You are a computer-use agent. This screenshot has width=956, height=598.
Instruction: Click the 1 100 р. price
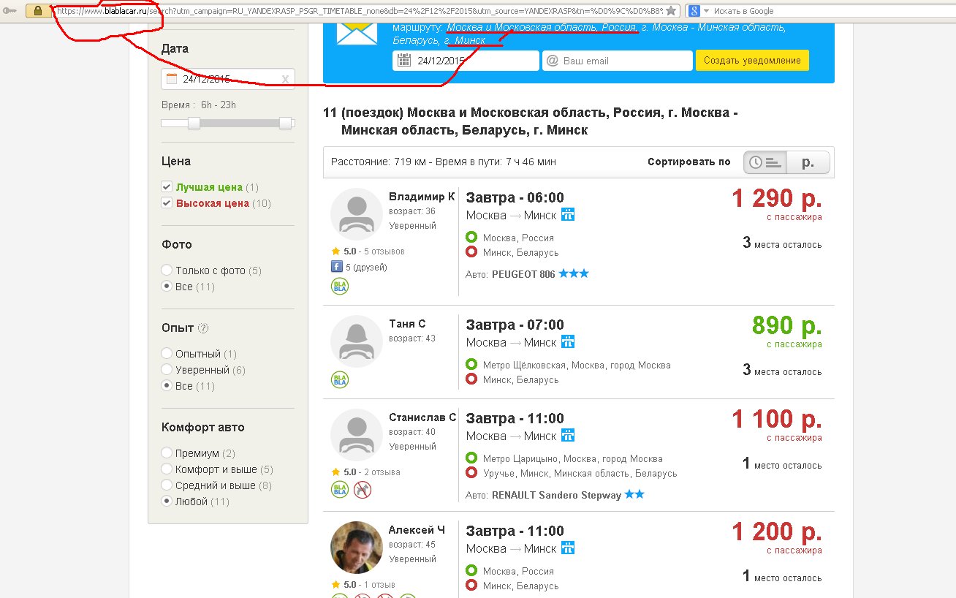pos(777,419)
